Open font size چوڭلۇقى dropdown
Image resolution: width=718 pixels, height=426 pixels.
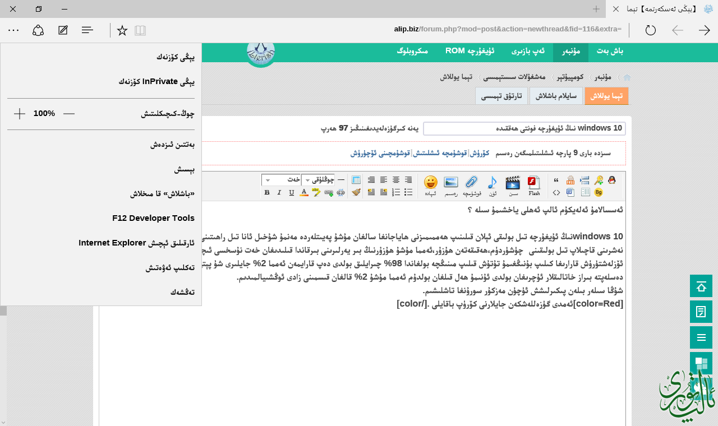tap(318, 180)
